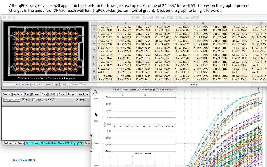The width and height of the screenshot is (267, 167).
Task: Toggle the Load checkbox
Action: point(71,85)
